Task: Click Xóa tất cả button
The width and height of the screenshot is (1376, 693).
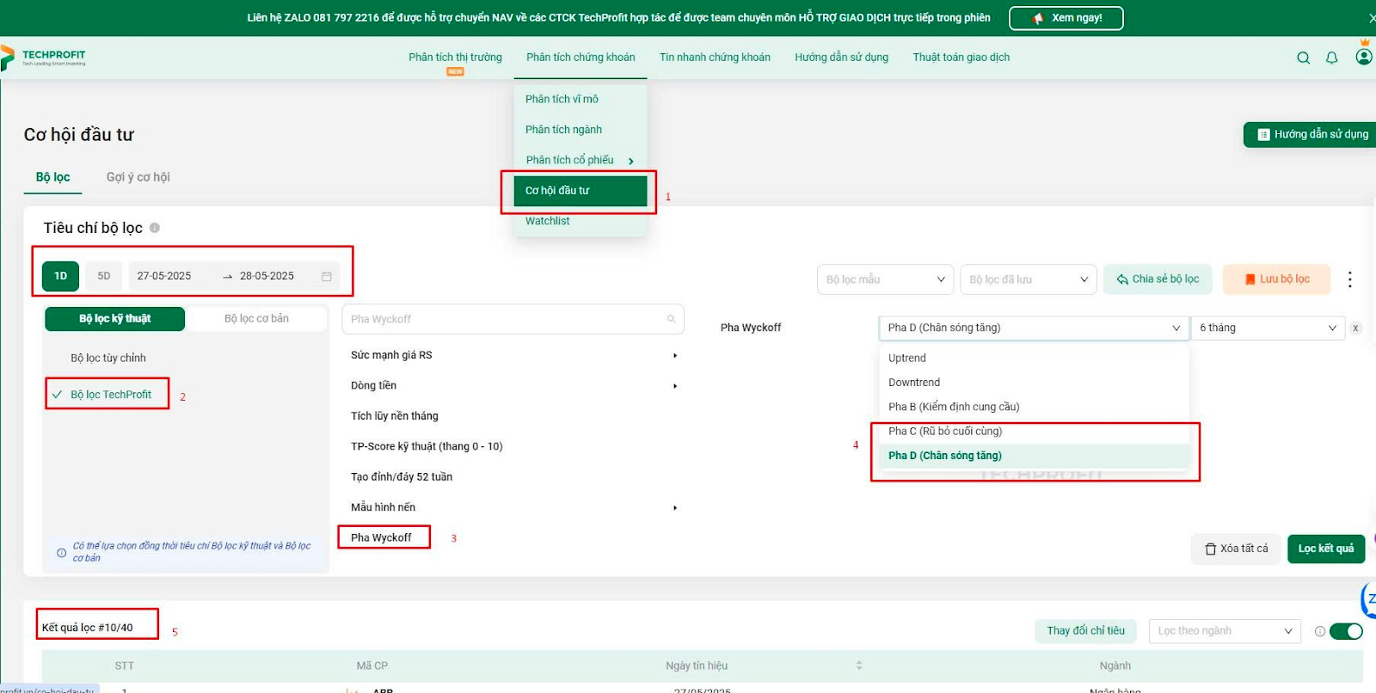Action: [x=1236, y=549]
